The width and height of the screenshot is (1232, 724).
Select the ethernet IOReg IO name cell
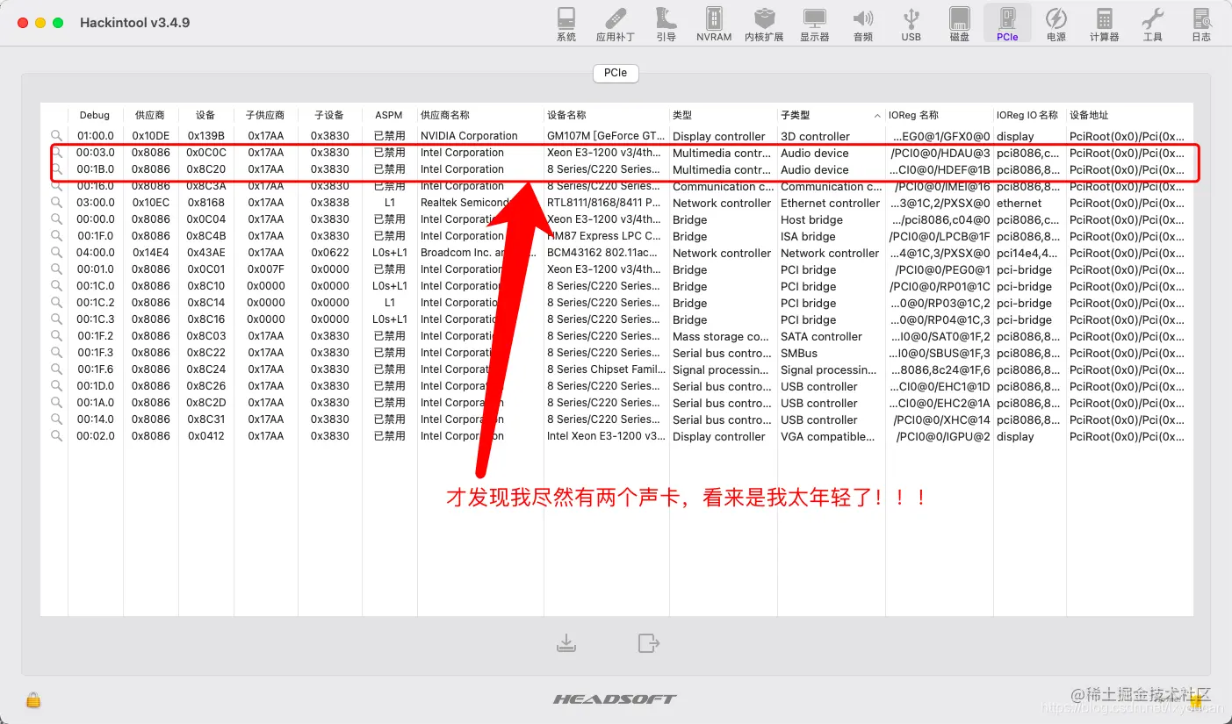(x=1019, y=203)
